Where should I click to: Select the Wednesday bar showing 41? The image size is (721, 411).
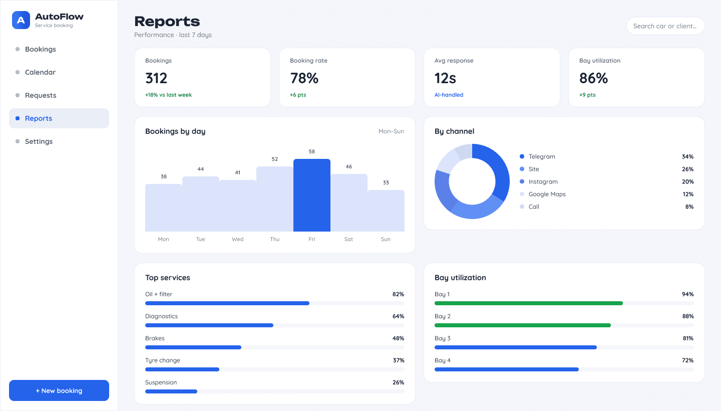point(238,205)
